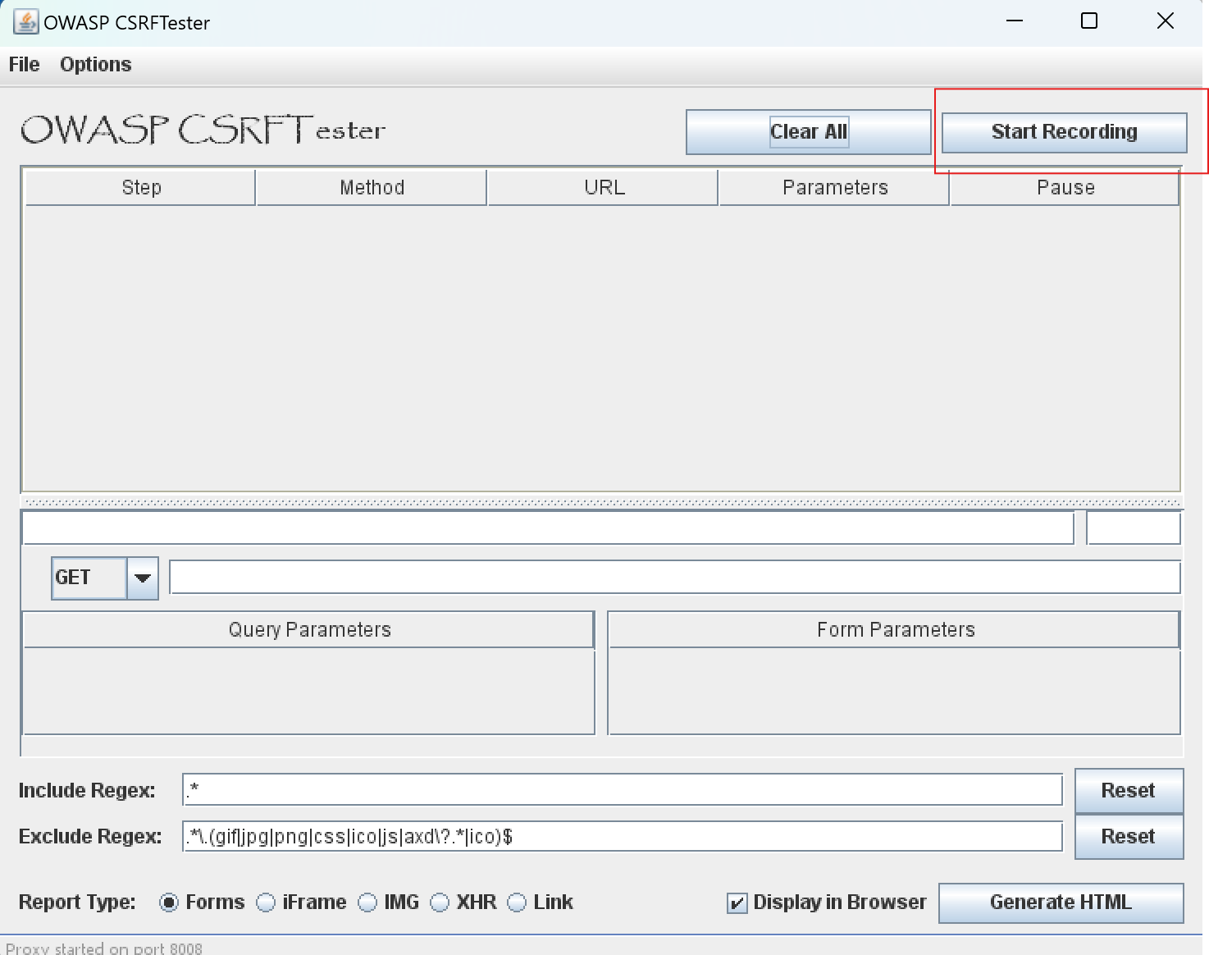Maximize the CSRFTester window

coord(1089,21)
